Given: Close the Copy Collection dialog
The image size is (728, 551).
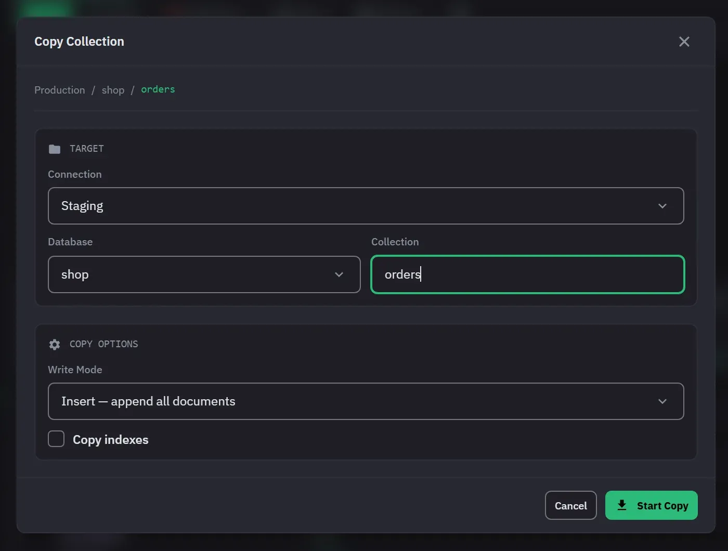Looking at the screenshot, I should pos(684,42).
